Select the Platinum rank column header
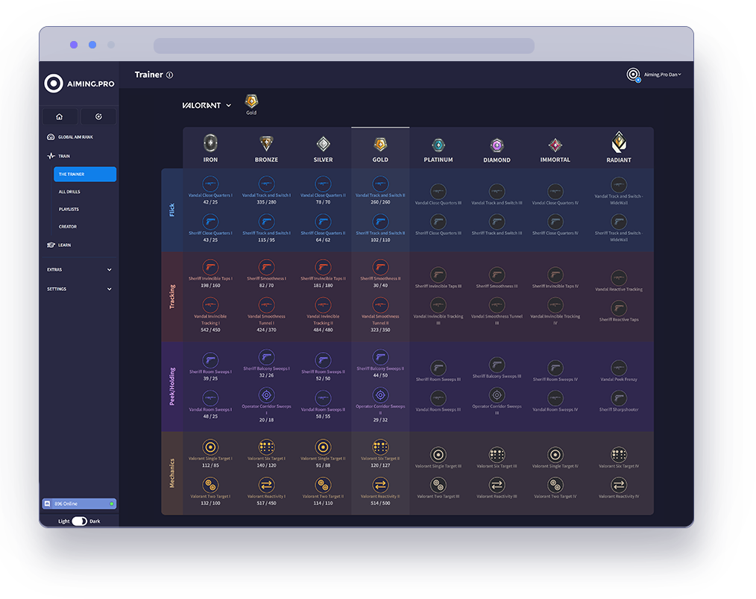This screenshot has width=756, height=599. coord(438,148)
